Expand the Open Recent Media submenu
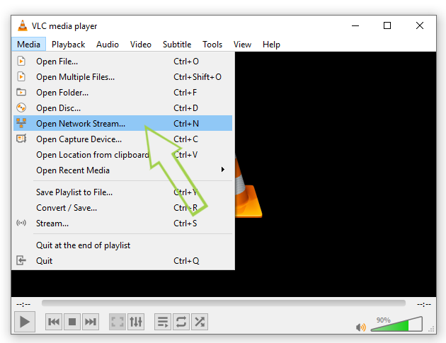Screen dimensions: 446x343 click(x=123, y=170)
